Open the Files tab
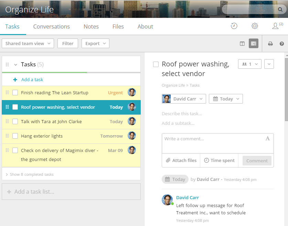 (118, 26)
